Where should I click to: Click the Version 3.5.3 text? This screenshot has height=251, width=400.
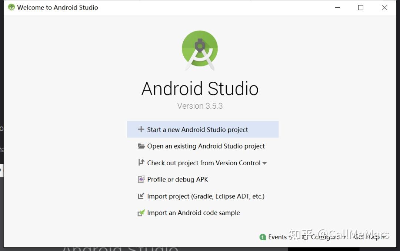[x=200, y=106]
